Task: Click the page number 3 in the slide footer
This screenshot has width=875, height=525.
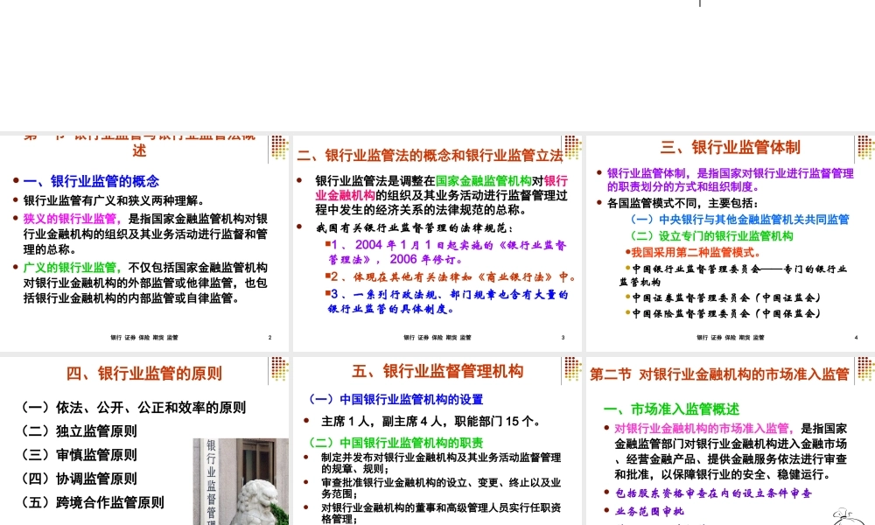Action: (x=563, y=338)
